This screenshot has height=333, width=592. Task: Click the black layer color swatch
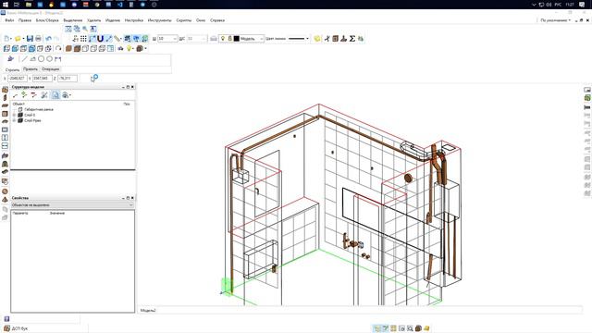[237, 39]
